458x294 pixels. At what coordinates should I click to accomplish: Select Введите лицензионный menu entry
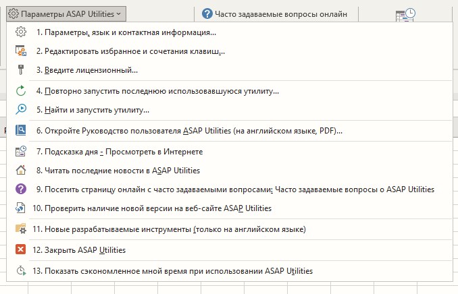pyautogui.click(x=229, y=70)
